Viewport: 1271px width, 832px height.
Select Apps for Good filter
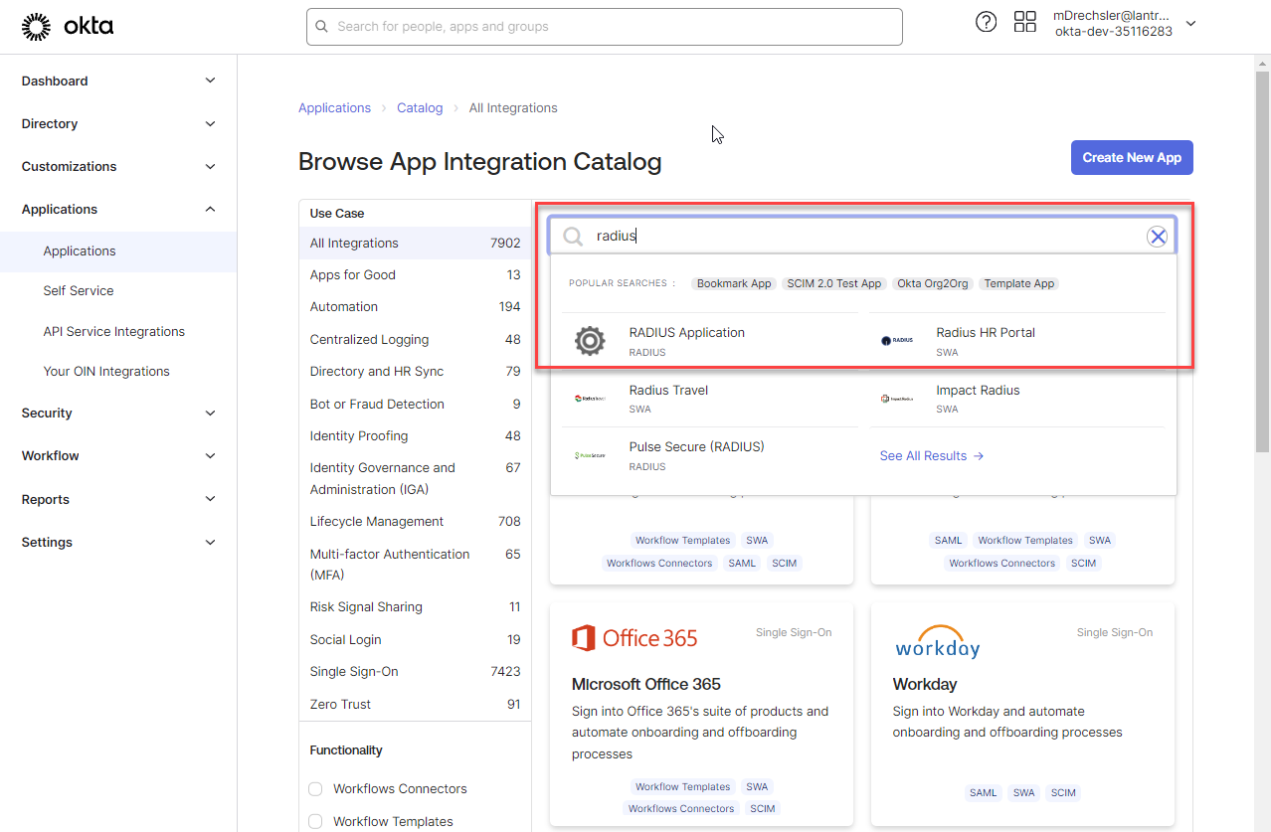coord(415,274)
